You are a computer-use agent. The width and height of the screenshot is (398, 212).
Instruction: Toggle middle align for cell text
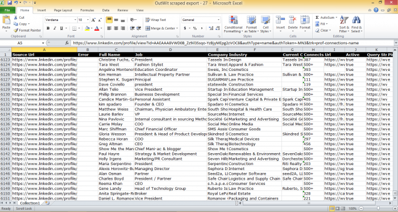pyautogui.click(x=116, y=20)
